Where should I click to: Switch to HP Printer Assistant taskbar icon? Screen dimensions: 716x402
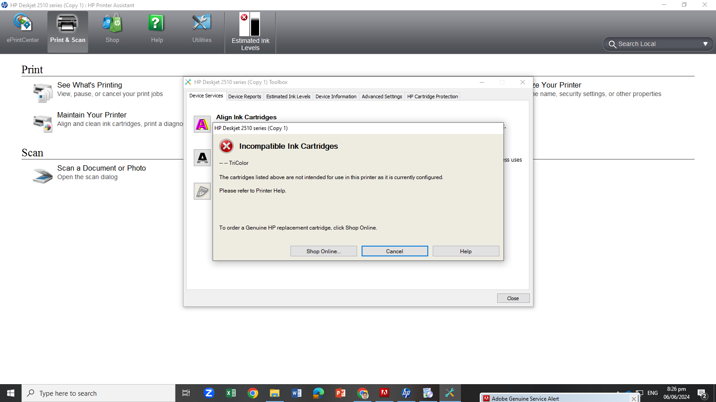[406, 393]
